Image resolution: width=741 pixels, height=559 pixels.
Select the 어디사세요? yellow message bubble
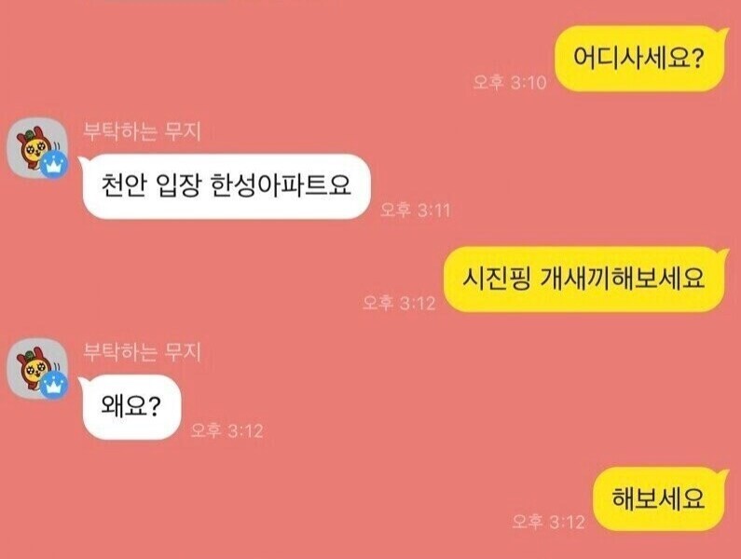pos(641,58)
